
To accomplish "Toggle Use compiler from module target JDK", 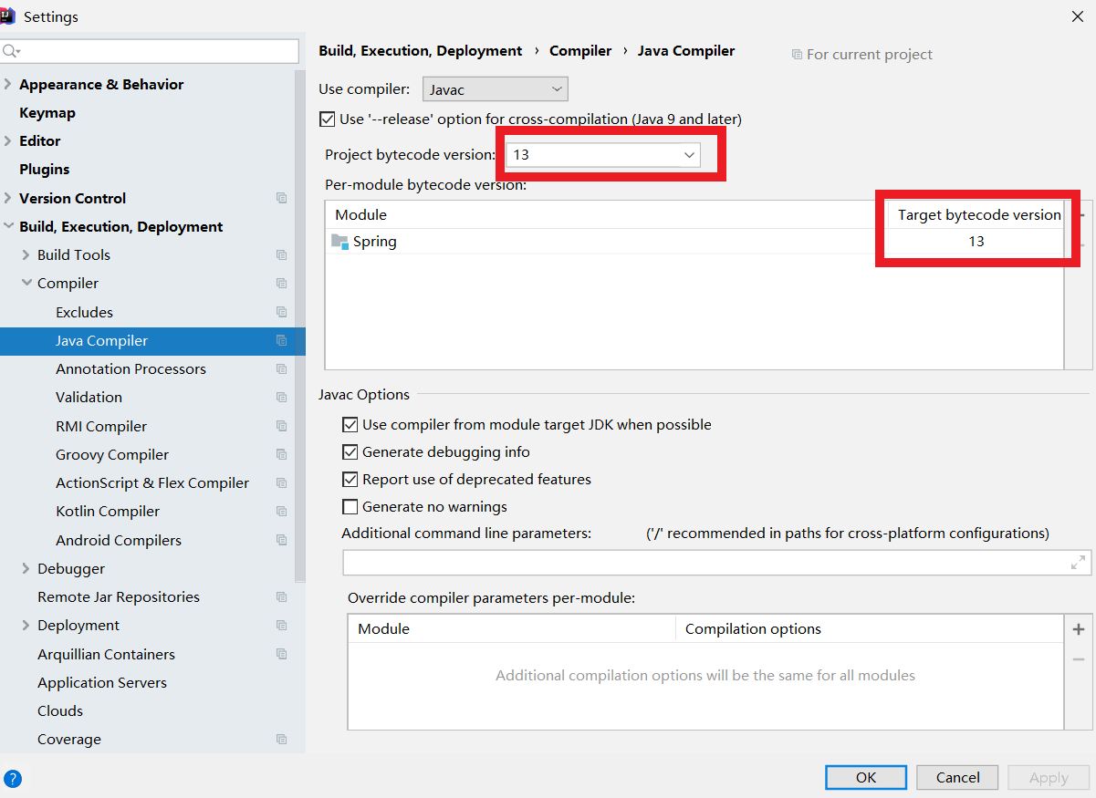I will (350, 425).
